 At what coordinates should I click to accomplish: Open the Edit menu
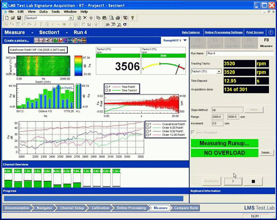pos(20,12)
